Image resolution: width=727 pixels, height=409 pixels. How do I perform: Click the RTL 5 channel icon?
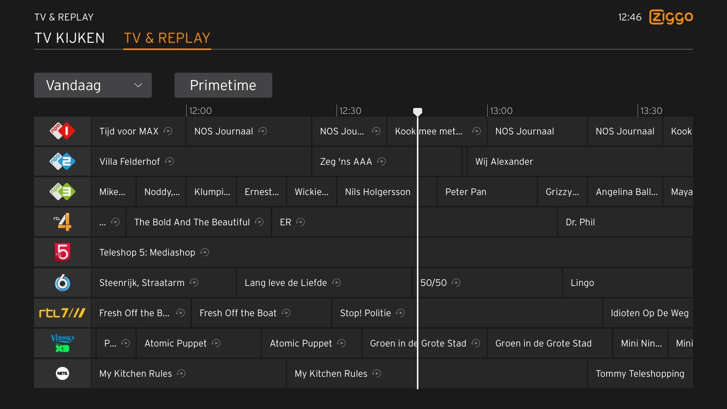tap(62, 252)
